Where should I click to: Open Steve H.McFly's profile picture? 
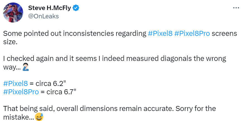tap(13, 12)
